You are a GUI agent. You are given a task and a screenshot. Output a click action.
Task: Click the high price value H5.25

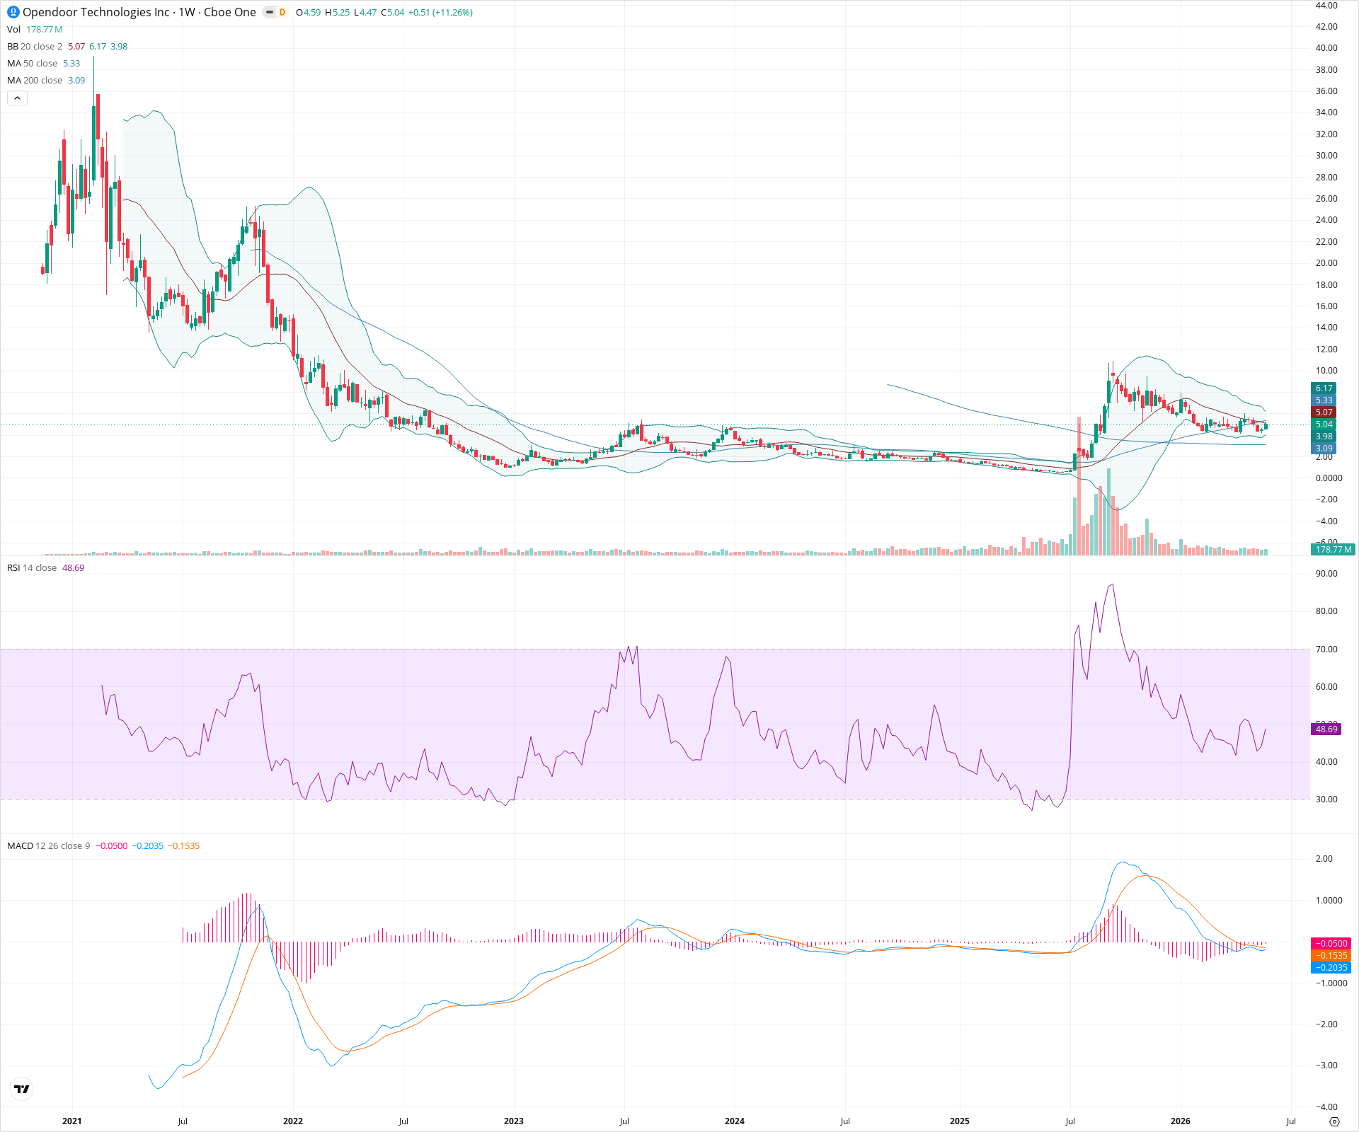pyautogui.click(x=337, y=12)
